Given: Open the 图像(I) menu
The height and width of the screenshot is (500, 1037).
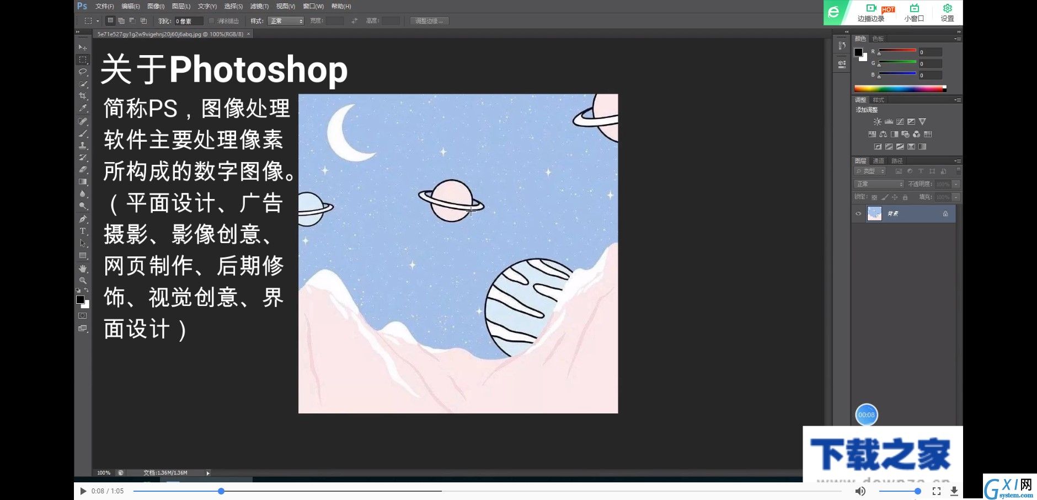Looking at the screenshot, I should tap(156, 6).
